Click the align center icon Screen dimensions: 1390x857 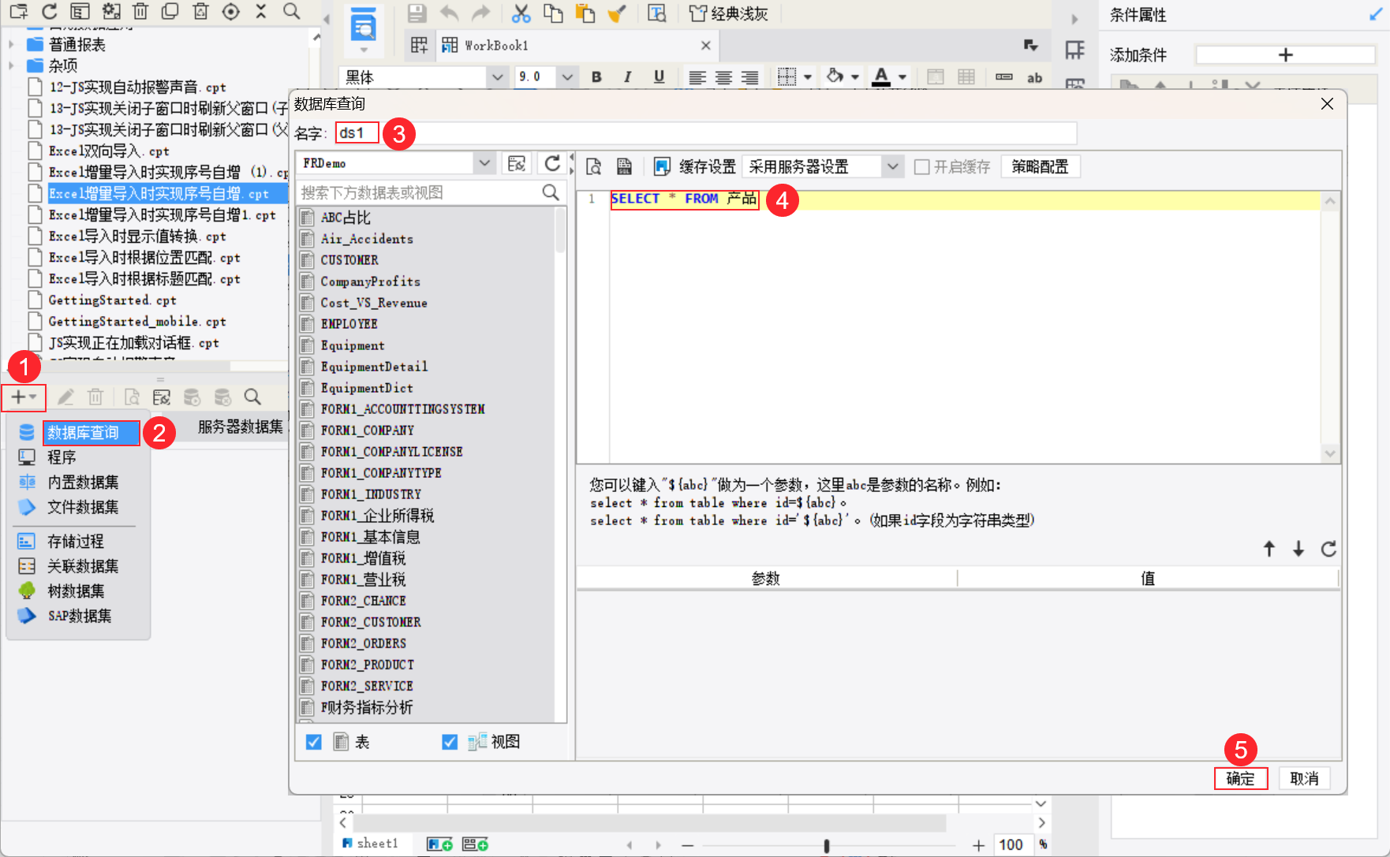point(723,77)
